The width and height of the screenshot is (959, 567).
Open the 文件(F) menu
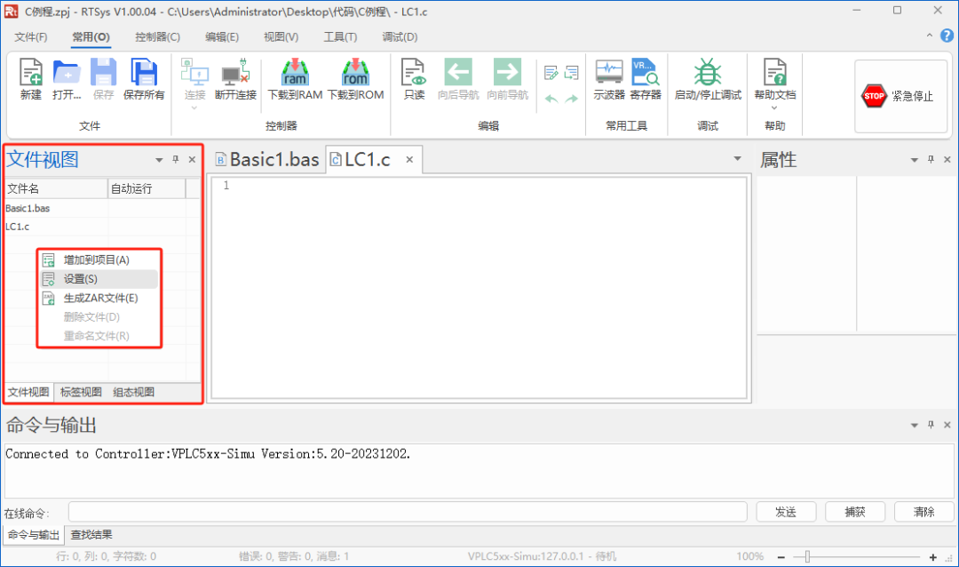30,36
